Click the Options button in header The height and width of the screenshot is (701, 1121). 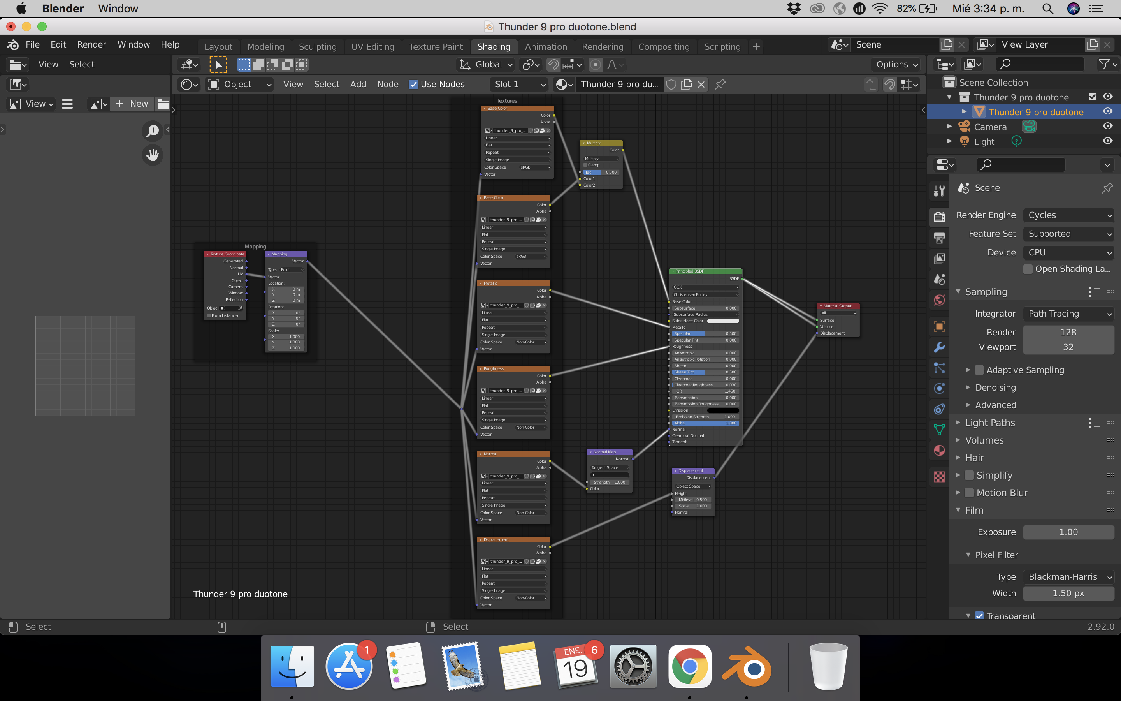[896, 64]
